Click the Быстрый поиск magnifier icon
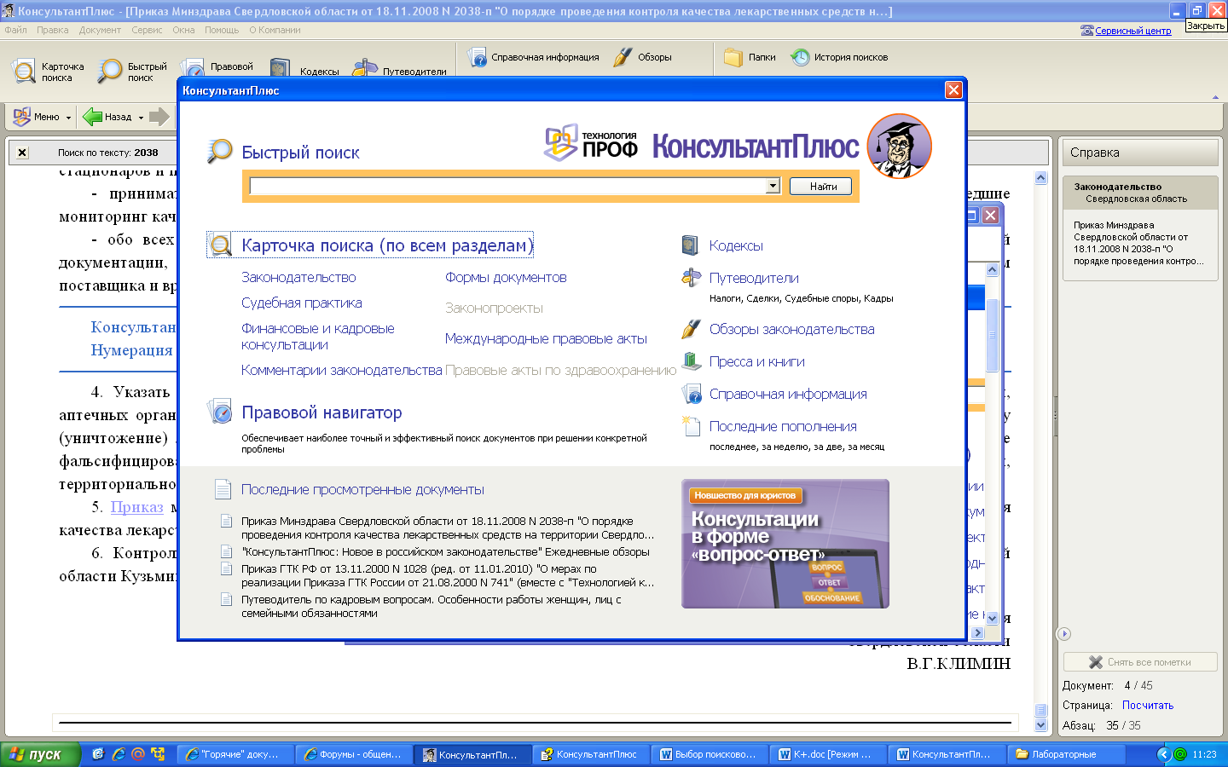1228x767 pixels. (220, 152)
